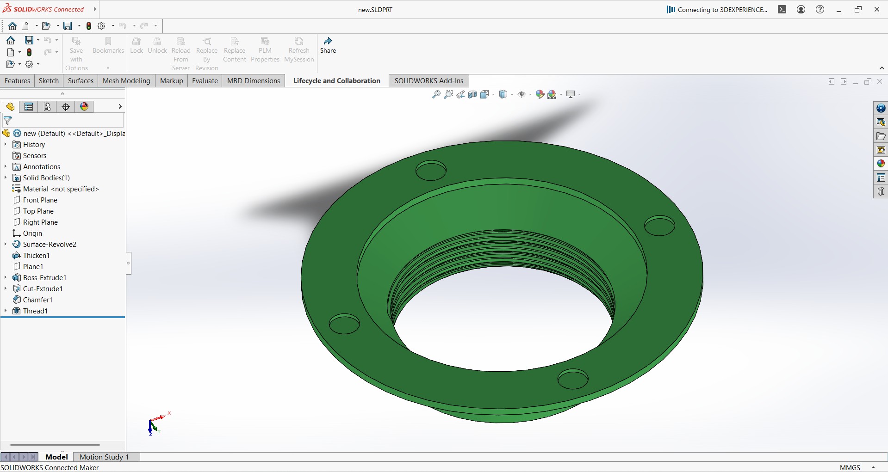Open the FeatureManager design tree tab
The width and height of the screenshot is (888, 472).
[x=10, y=107]
